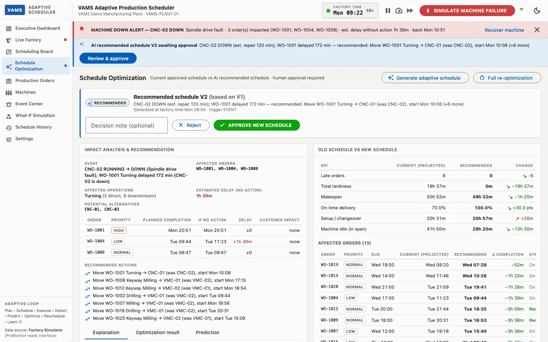548x342 pixels.
Task: Click WO-1008 row in impact table
Action: click(x=194, y=252)
